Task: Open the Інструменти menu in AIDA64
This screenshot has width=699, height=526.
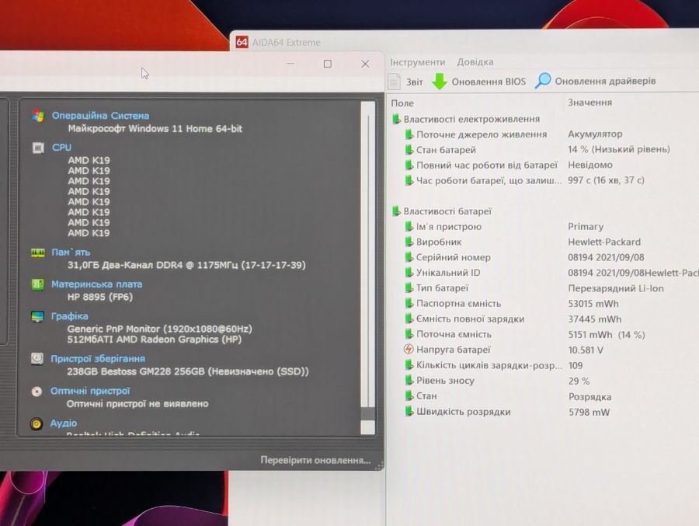Action: coord(417,62)
